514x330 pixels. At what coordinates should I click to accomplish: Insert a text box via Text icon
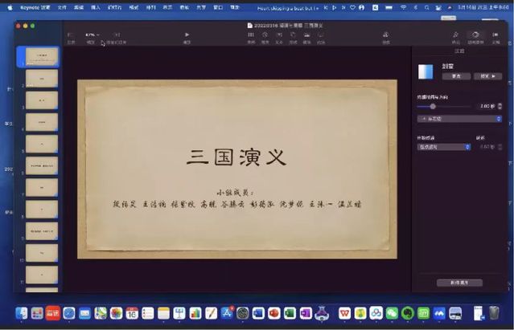click(279, 36)
